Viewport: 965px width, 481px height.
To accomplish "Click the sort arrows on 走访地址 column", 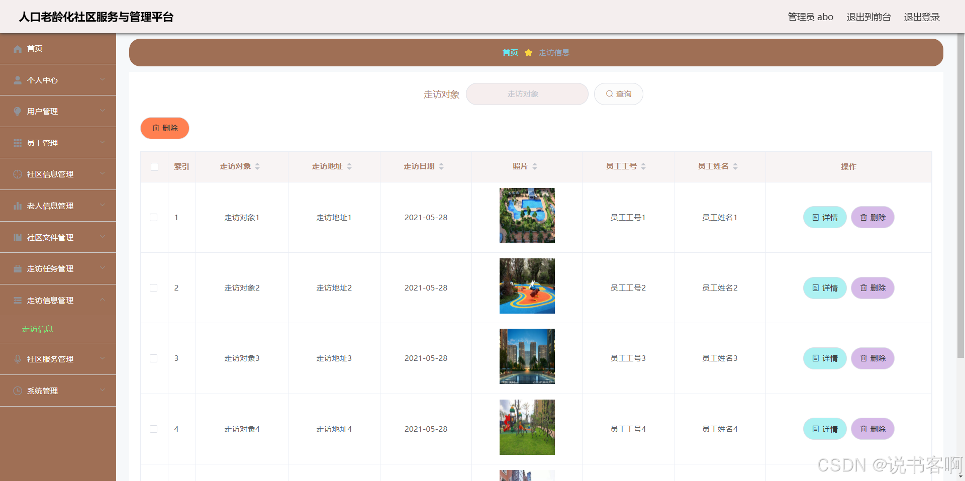I will [349, 166].
